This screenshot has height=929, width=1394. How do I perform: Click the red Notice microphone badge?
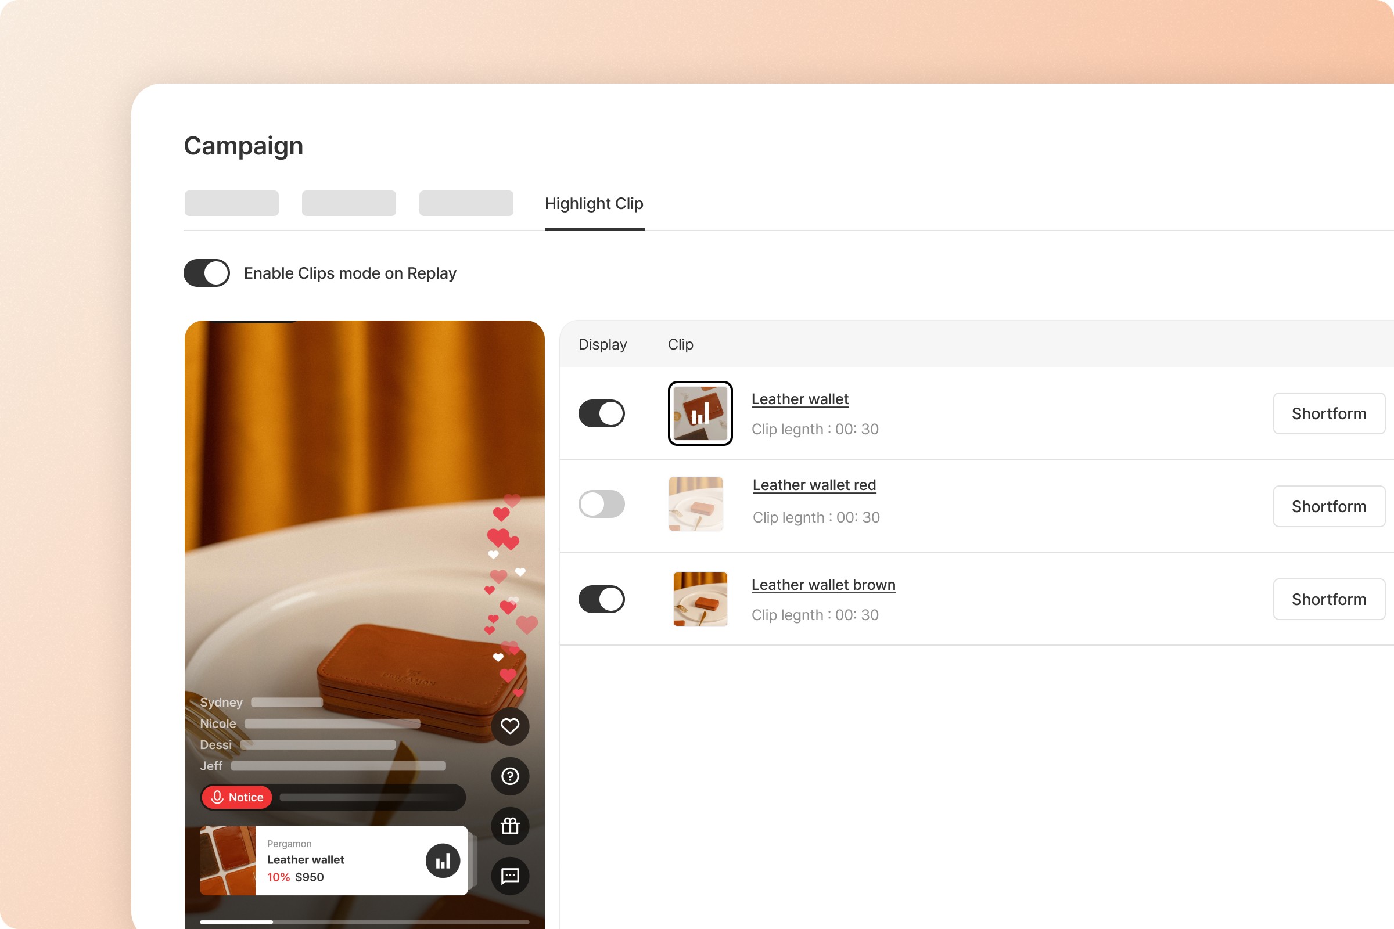tap(237, 797)
